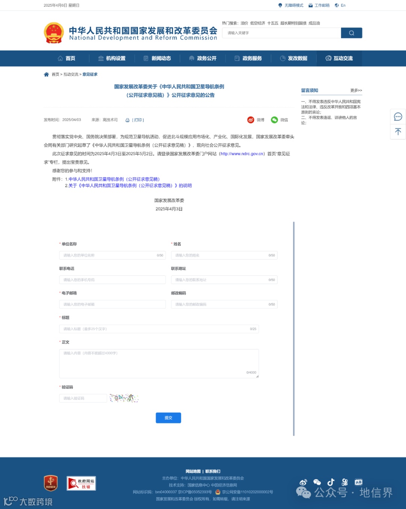
Task: Click 京公网安备11010202000002号 footer link
Action: [x=247, y=492]
